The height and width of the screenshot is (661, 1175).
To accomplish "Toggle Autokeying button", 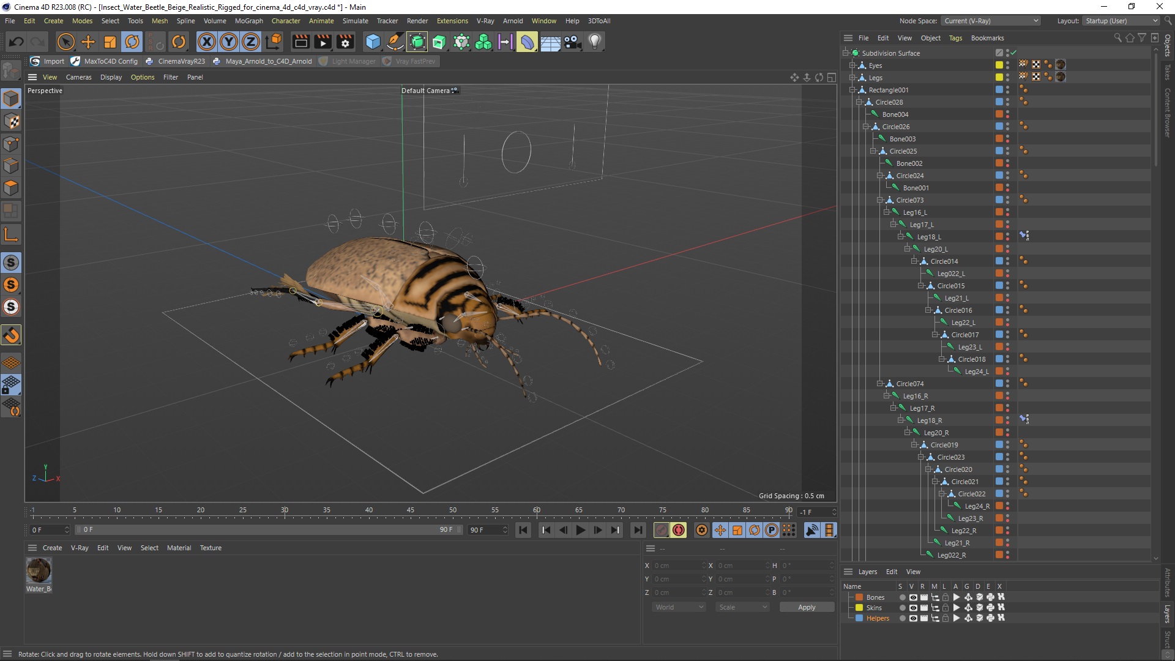I will tap(679, 530).
